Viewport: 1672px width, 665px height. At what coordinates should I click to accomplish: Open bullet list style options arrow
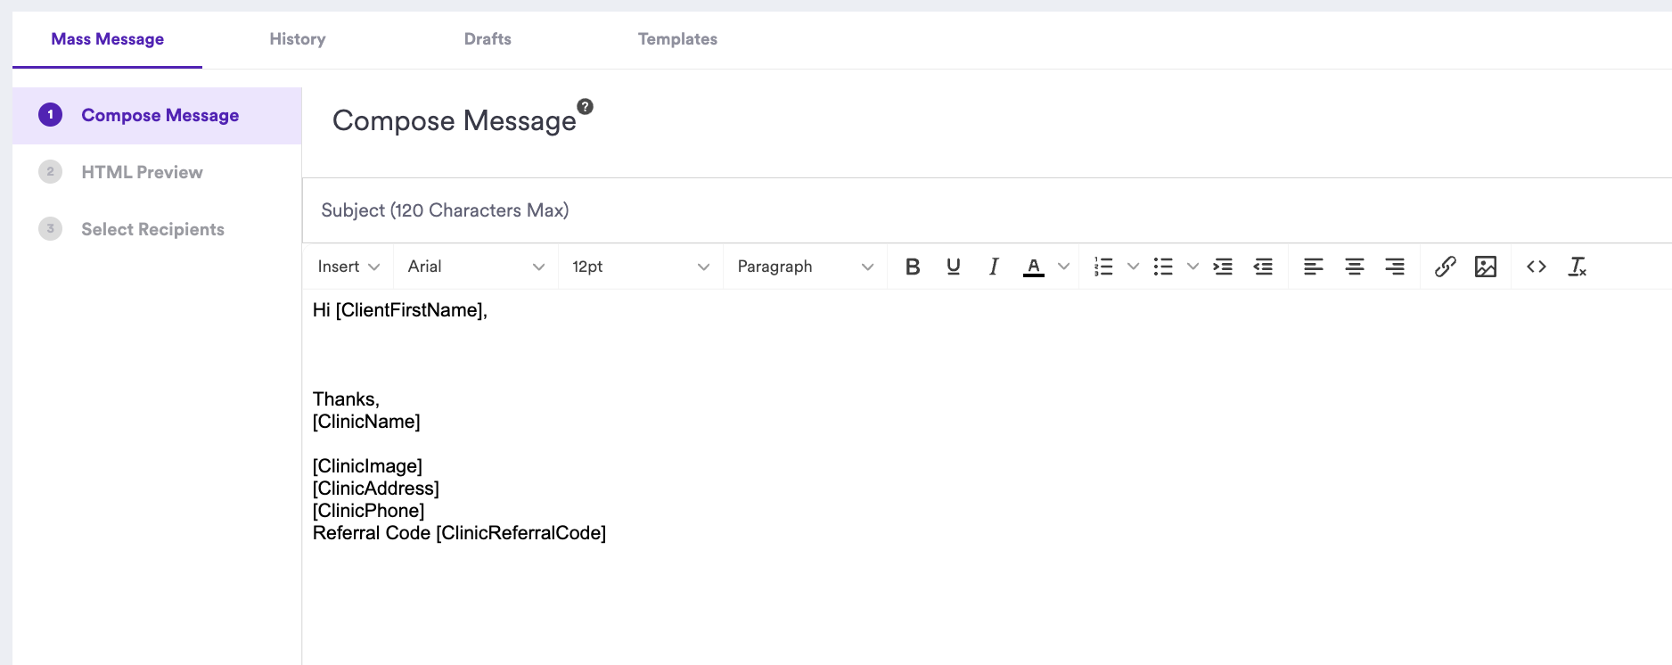click(x=1193, y=267)
